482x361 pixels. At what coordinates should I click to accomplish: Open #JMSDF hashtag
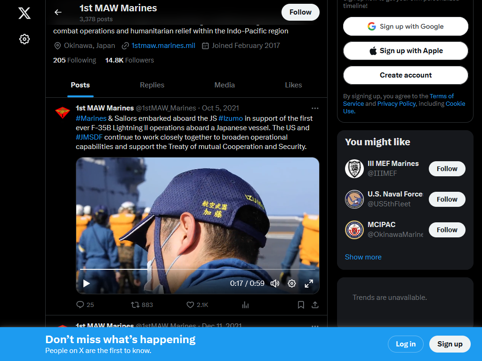89,137
